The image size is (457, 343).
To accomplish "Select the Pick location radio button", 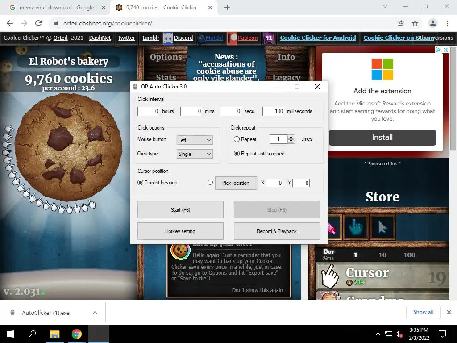I will click(210, 182).
